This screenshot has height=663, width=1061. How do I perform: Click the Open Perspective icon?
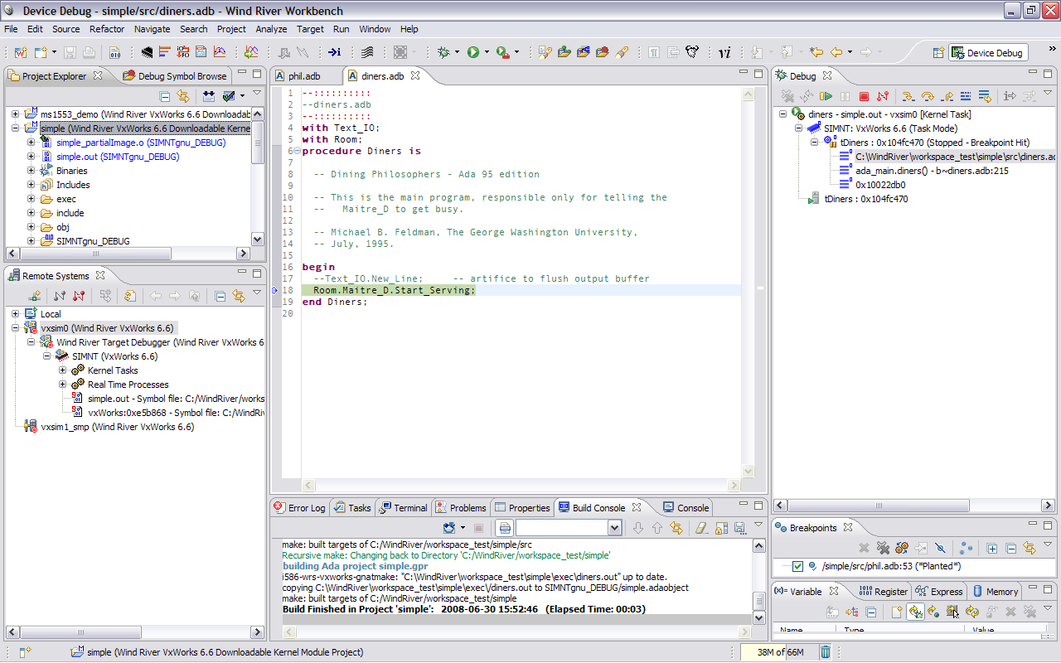(x=938, y=52)
